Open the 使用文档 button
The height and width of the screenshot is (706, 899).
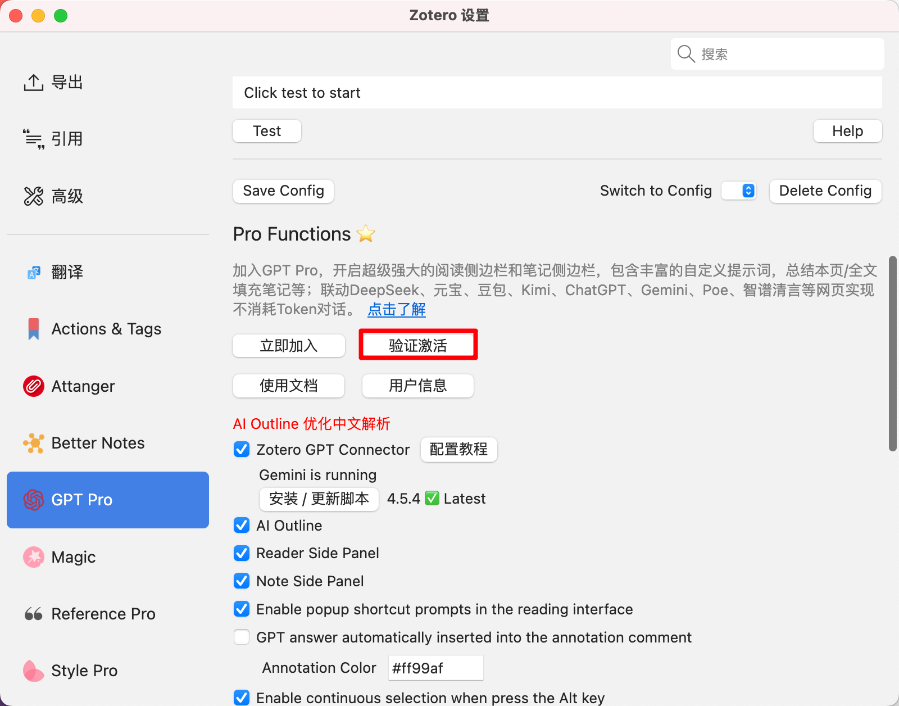click(289, 386)
